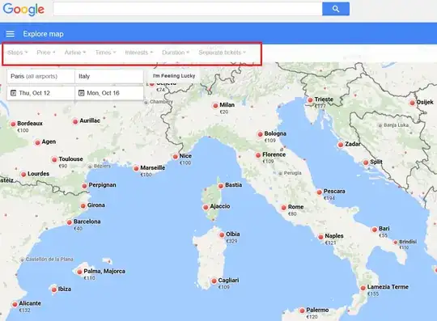The image size is (437, 321).
Task: Open the hamburger main menu
Action: (x=11, y=34)
